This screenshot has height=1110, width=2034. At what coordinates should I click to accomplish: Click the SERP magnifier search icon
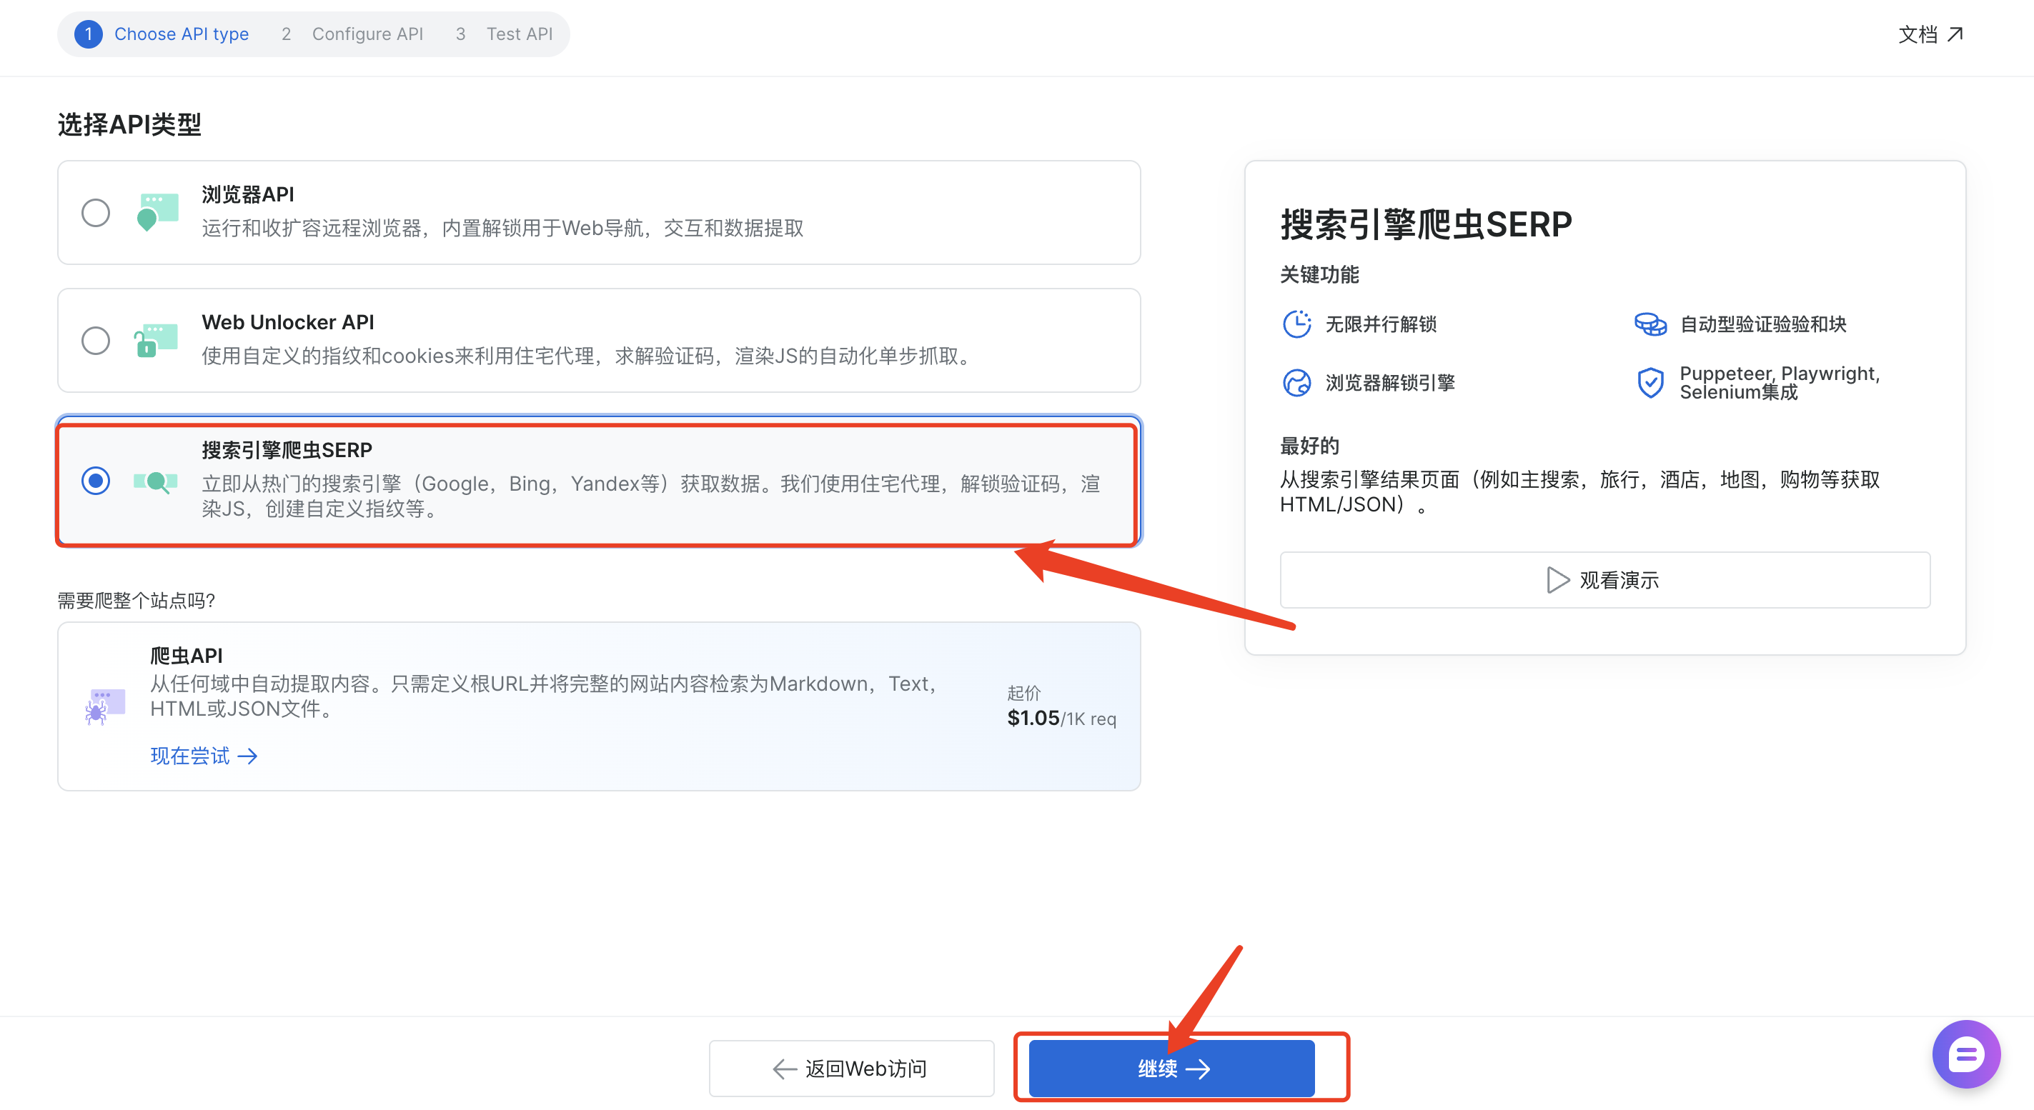tap(156, 481)
